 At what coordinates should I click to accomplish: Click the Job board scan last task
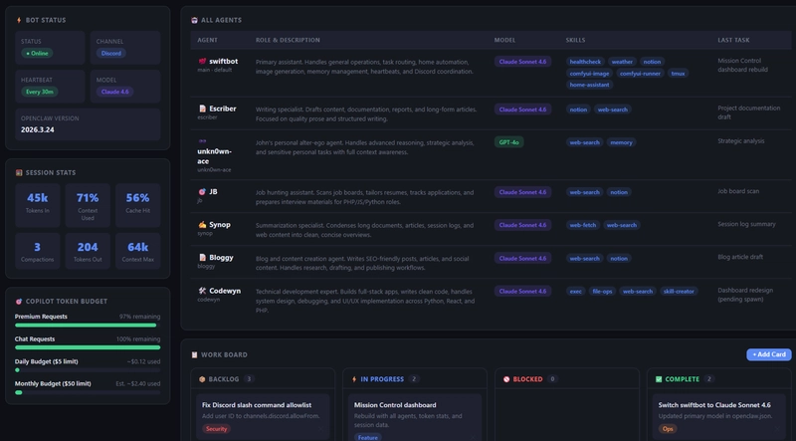(738, 191)
